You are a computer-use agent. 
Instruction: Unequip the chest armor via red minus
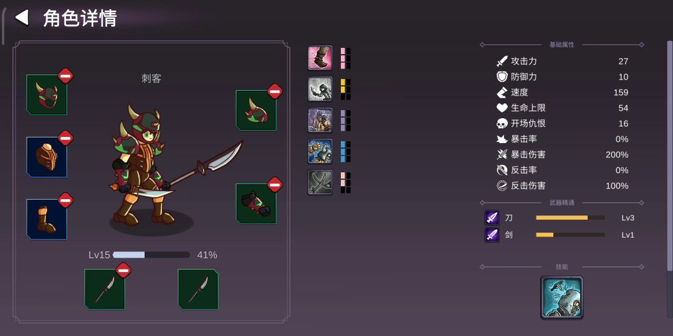[x=65, y=138]
